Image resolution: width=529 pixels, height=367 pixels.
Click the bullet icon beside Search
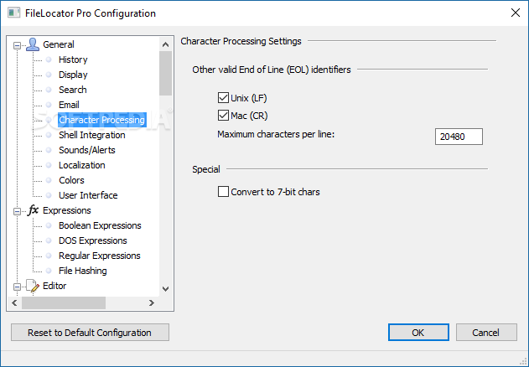click(x=49, y=90)
